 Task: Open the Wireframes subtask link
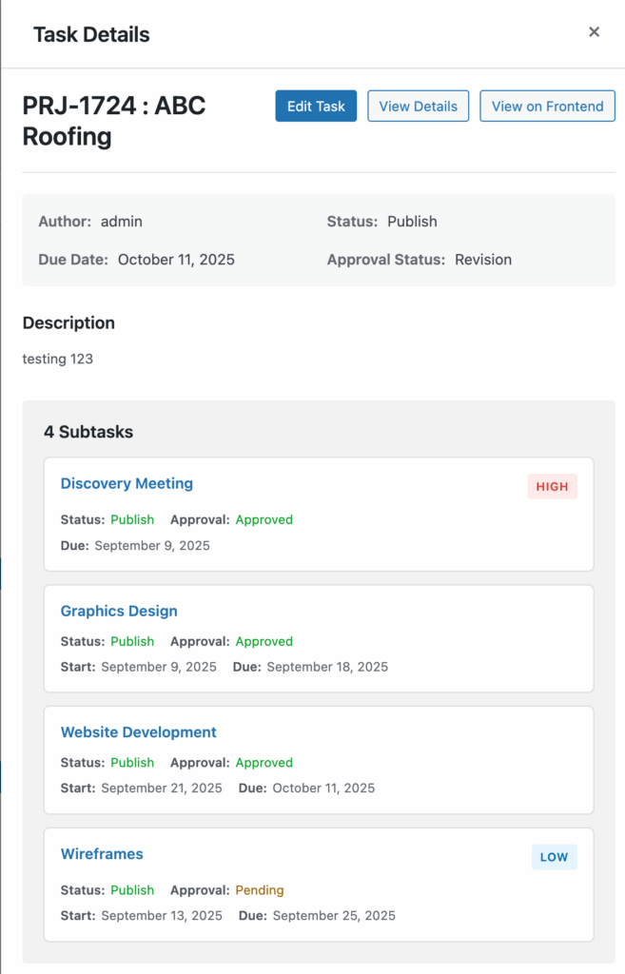pos(102,854)
